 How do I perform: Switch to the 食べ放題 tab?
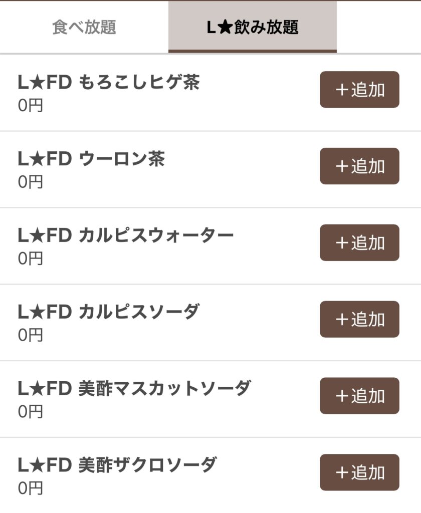coord(84,27)
